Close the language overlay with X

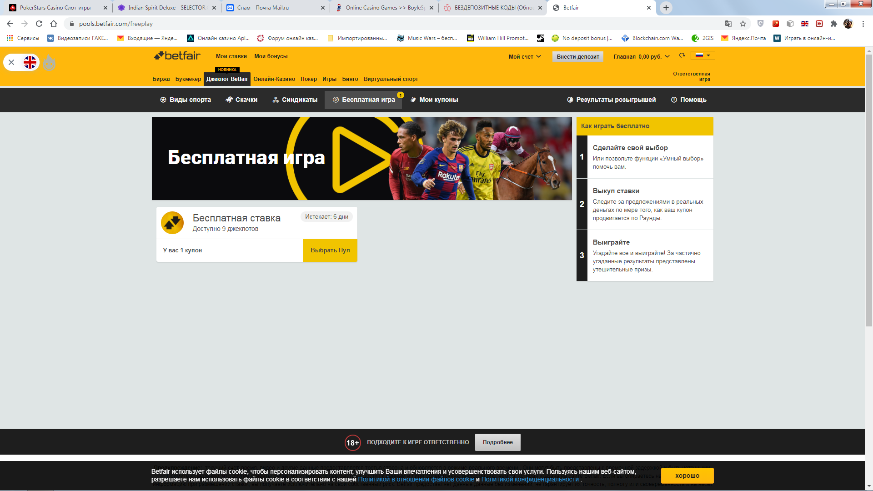pyautogui.click(x=11, y=62)
